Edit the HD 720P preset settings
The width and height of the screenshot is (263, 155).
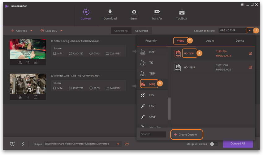coord(250,53)
